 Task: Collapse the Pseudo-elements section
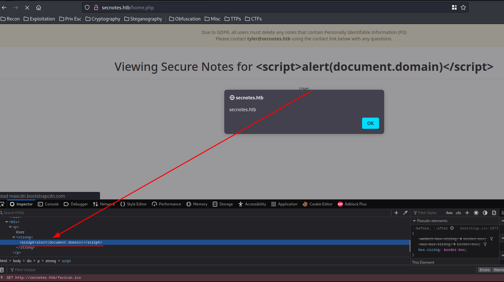414,221
